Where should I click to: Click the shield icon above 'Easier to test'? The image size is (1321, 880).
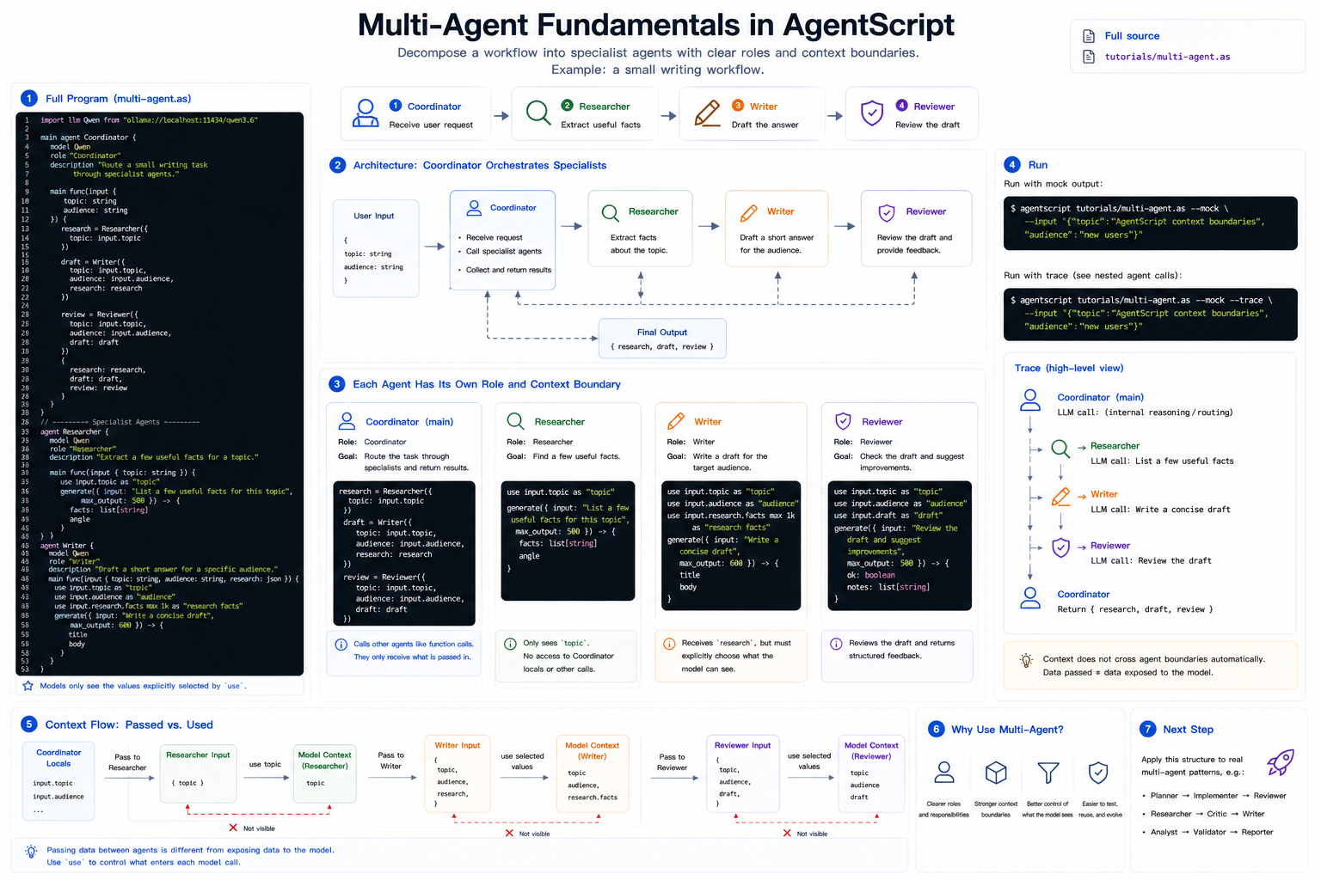[1098, 773]
